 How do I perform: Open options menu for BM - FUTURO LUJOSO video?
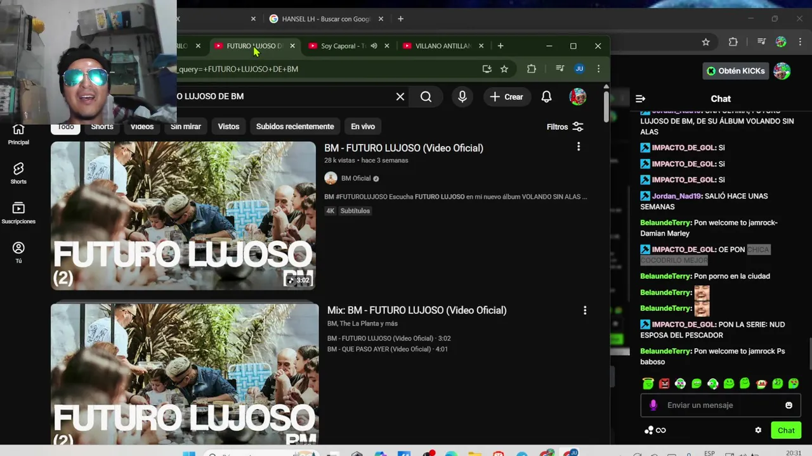[x=579, y=147]
